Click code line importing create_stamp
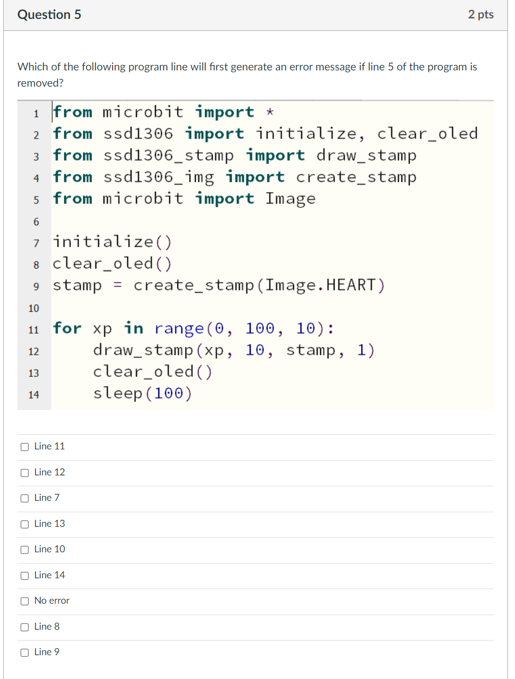 point(234,177)
